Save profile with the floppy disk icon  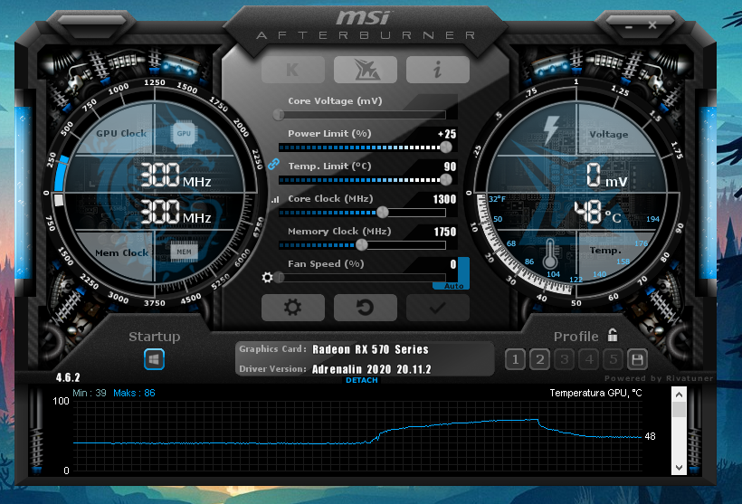point(637,360)
